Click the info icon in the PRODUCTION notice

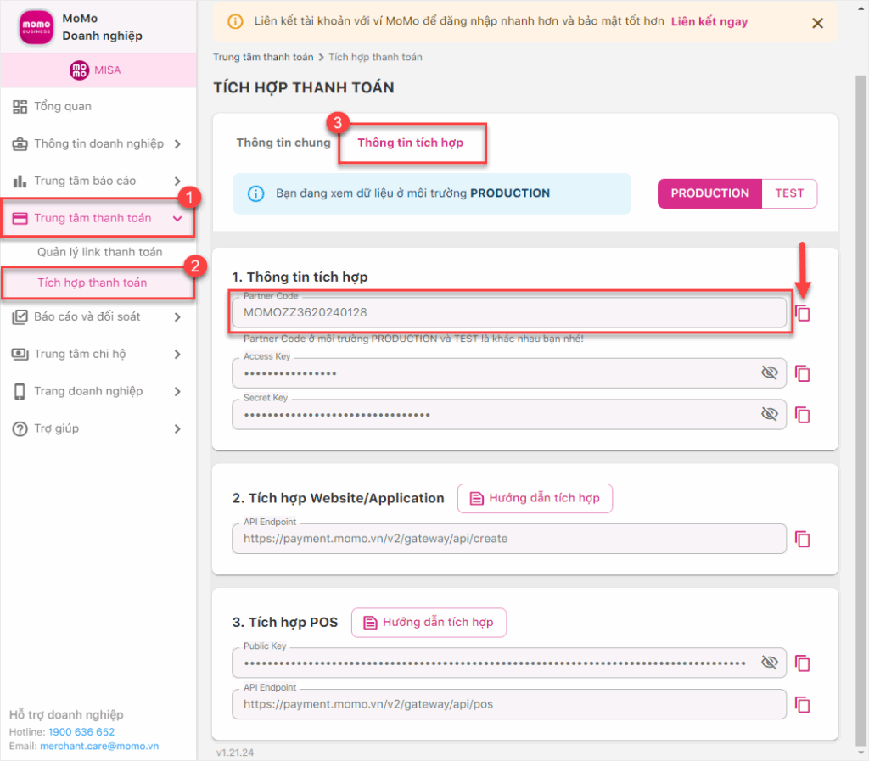(x=255, y=193)
